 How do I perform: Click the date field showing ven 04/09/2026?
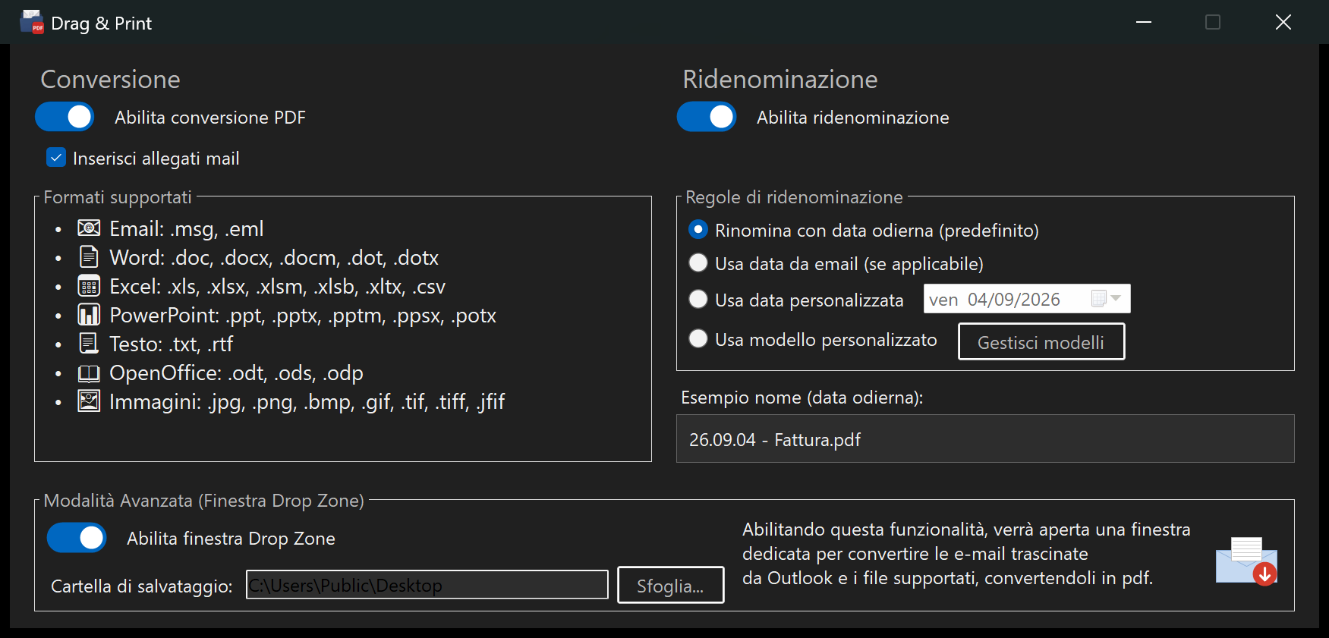[x=1027, y=299]
